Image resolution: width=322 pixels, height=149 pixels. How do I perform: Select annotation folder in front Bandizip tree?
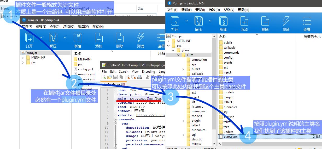tap(196, 60)
